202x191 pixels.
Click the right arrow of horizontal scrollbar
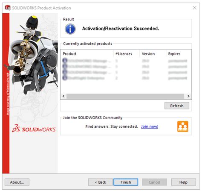188,96
